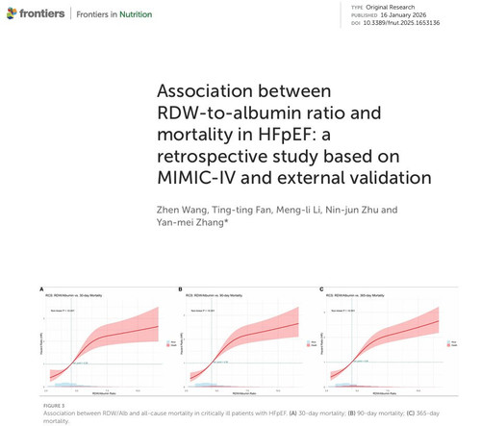Click the FIGURE 3 caption label
This screenshot has width=481, height=426.
(54, 406)
